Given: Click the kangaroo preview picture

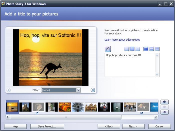Looking at the screenshot, I should coord(51,57).
